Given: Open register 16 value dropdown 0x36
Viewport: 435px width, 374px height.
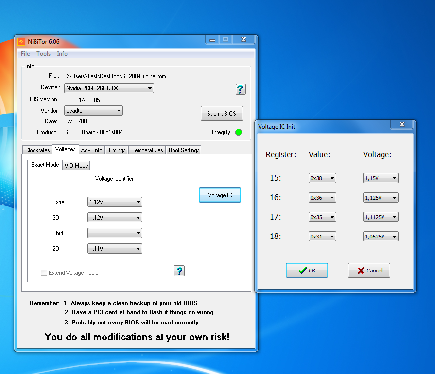Looking at the screenshot, I should coord(322,198).
